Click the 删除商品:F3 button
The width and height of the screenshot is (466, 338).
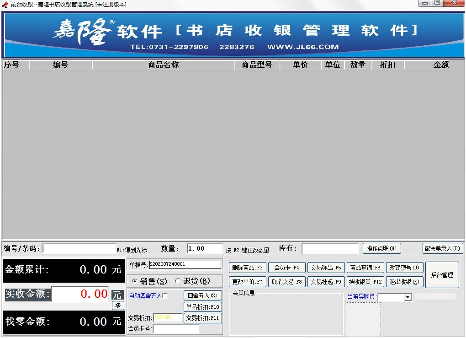(247, 268)
